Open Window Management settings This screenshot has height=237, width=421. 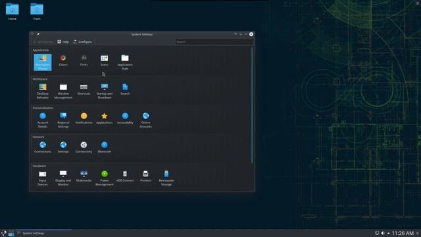(x=63, y=92)
